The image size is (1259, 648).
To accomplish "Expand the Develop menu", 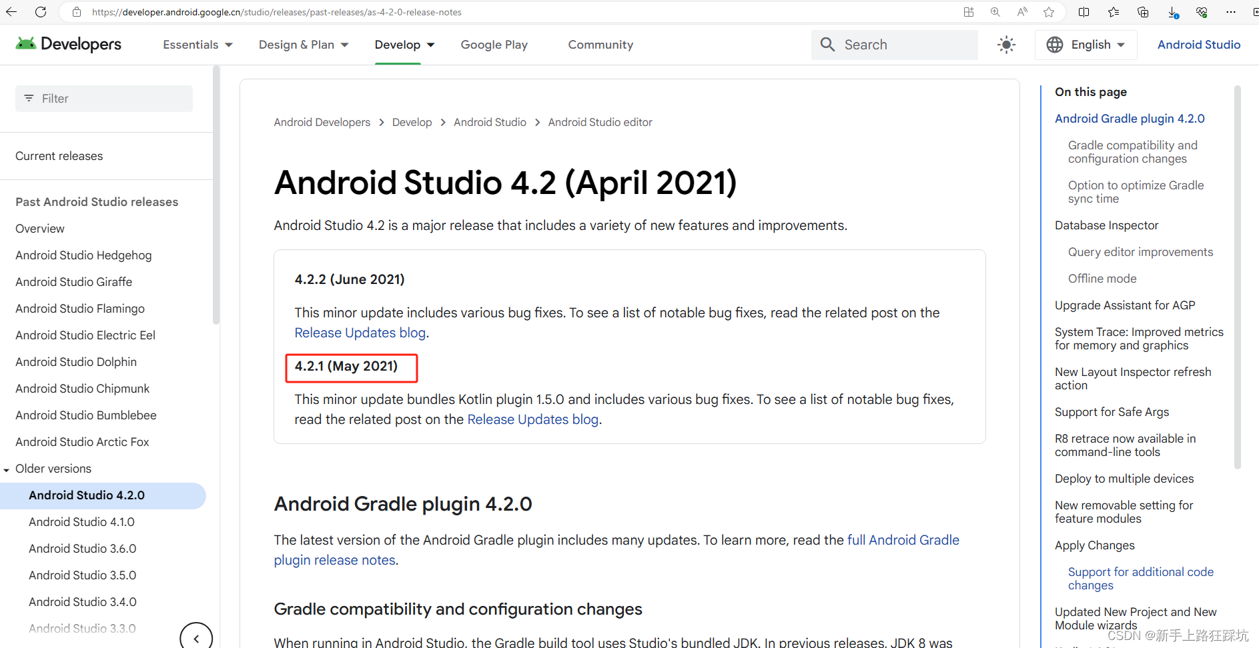I will click(x=404, y=45).
